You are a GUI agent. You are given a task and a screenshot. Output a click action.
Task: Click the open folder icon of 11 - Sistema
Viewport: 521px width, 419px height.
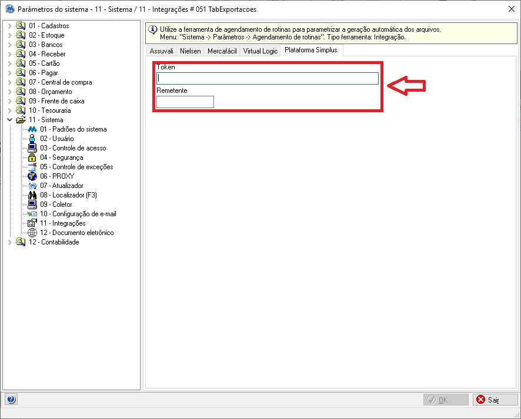pos(21,119)
